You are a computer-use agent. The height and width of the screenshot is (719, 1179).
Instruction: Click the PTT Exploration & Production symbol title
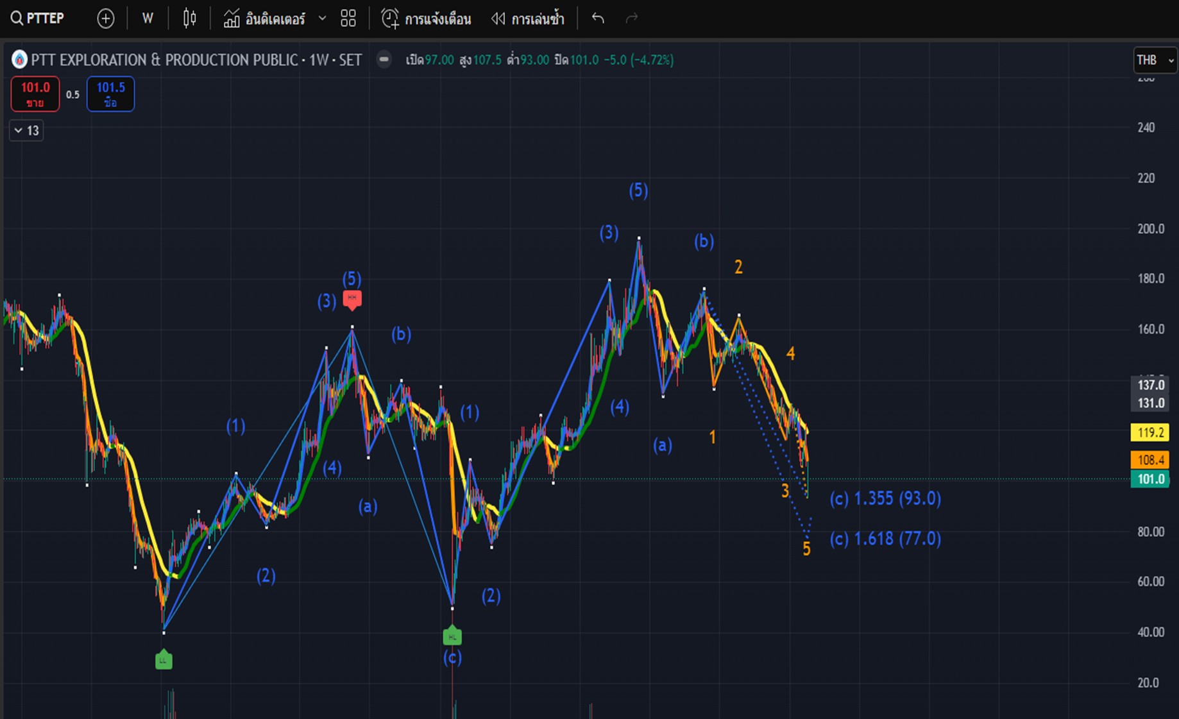196,60
